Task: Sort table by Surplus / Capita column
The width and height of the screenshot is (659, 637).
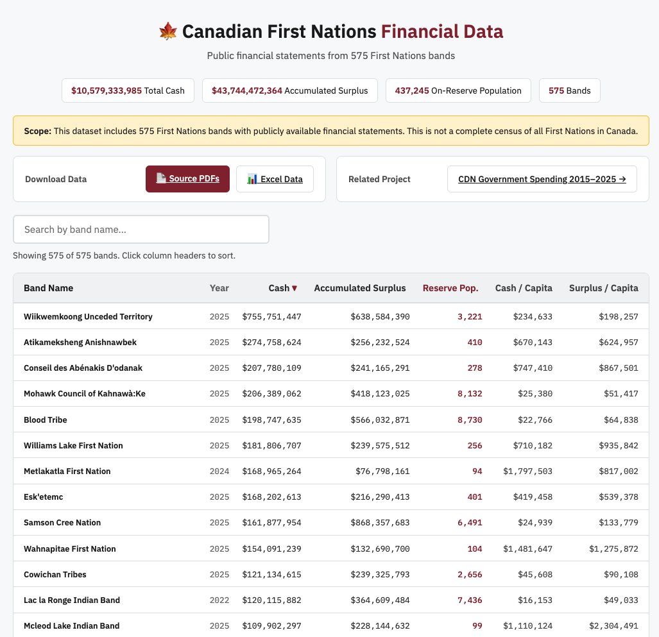Action: pos(604,288)
